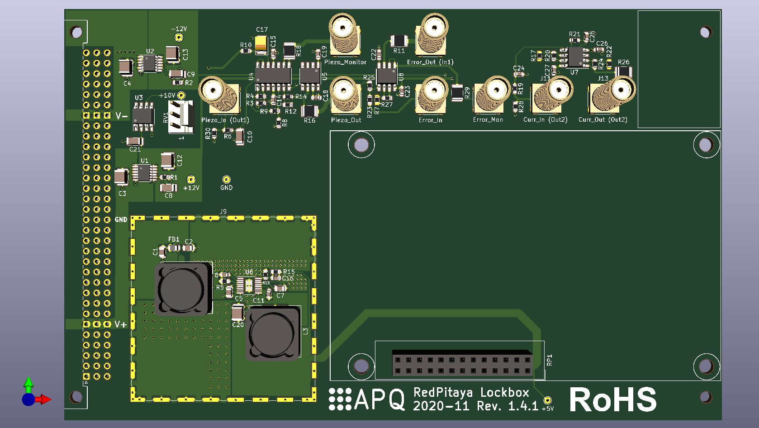The image size is (759, 428).
Task: Select the L3 power inductor
Action: (x=273, y=334)
